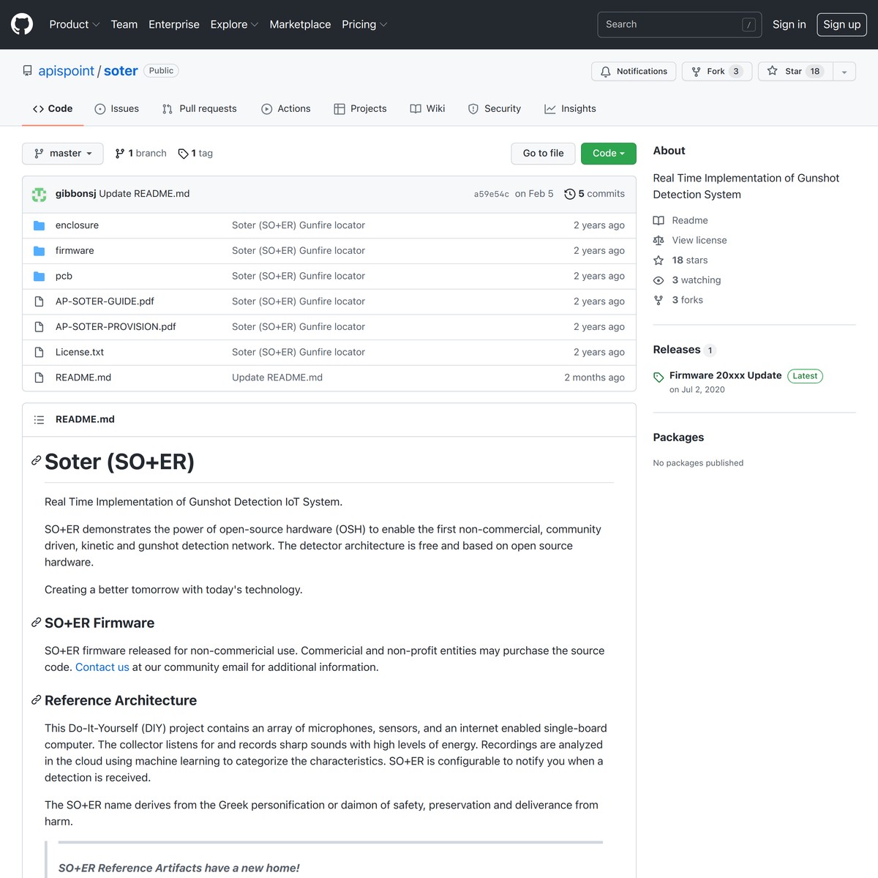Open the Product dropdown menu
The width and height of the screenshot is (878, 878).
click(74, 24)
